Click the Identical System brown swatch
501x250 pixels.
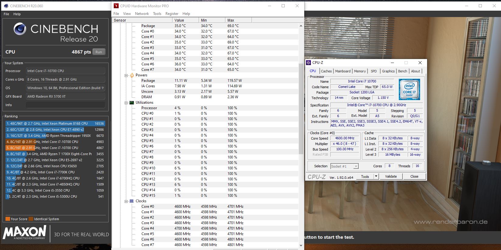point(31,219)
